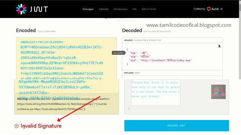Click the token line starting with BUMTf4BDna
The image size is (241, 135).
tap(62, 47)
